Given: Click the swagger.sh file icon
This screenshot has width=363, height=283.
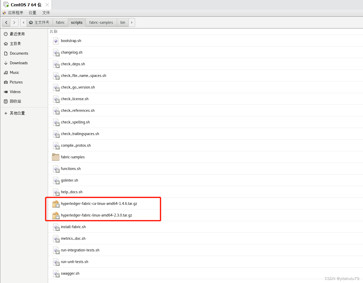Looking at the screenshot, I should (56, 273).
